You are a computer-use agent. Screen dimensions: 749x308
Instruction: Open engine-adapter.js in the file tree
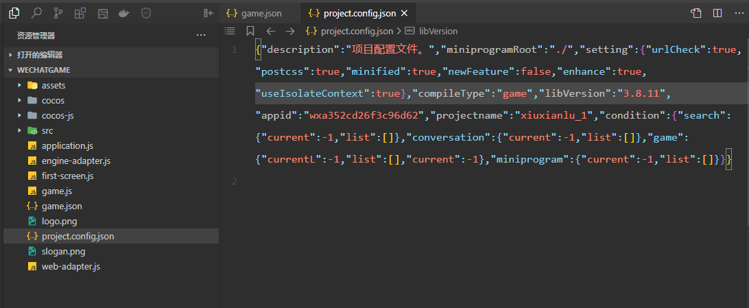pos(75,161)
